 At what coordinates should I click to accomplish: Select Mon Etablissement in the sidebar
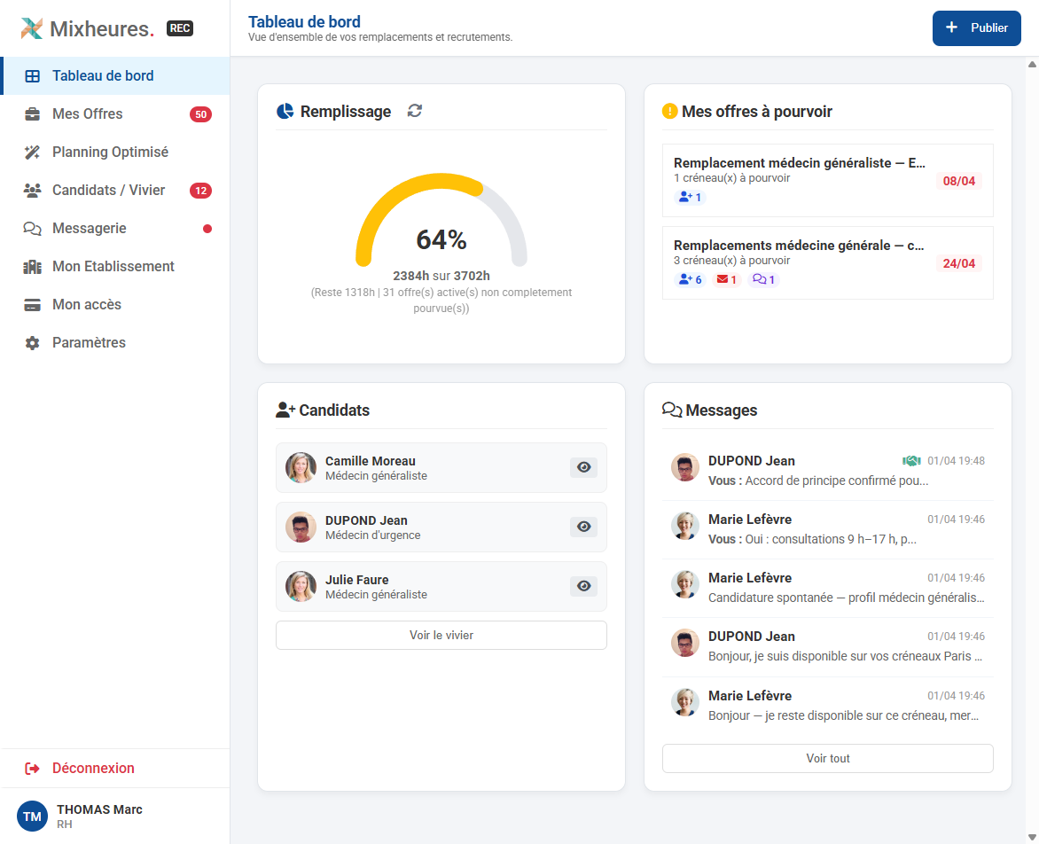[115, 266]
